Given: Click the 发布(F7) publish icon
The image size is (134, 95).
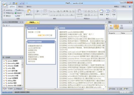Looking at the screenshot, I should (45, 11).
